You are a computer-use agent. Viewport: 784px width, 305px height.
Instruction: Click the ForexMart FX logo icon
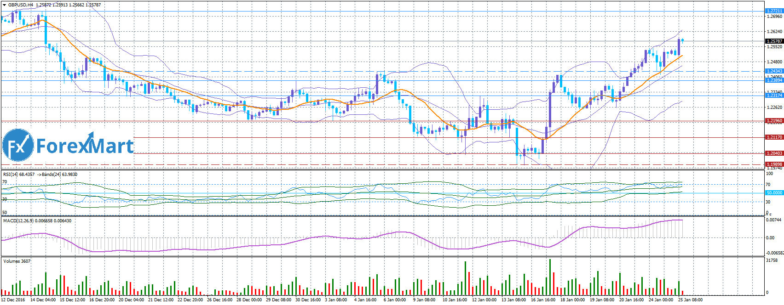pos(18,145)
